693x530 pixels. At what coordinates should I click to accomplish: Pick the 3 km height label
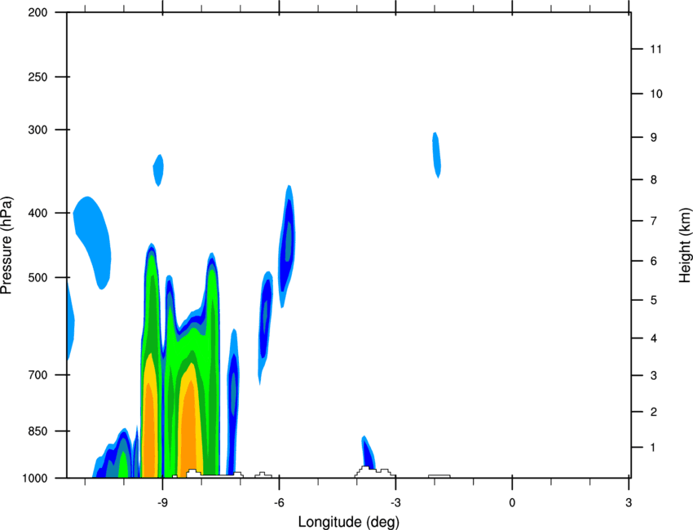[x=654, y=376]
